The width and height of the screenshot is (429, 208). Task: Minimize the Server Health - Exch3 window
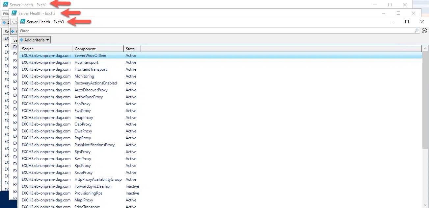pyautogui.click(x=392, y=22)
